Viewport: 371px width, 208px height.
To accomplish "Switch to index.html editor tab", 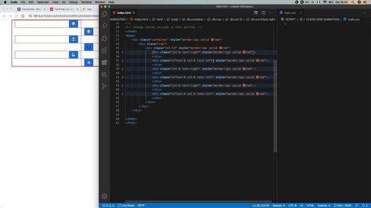I will tap(123, 13).
